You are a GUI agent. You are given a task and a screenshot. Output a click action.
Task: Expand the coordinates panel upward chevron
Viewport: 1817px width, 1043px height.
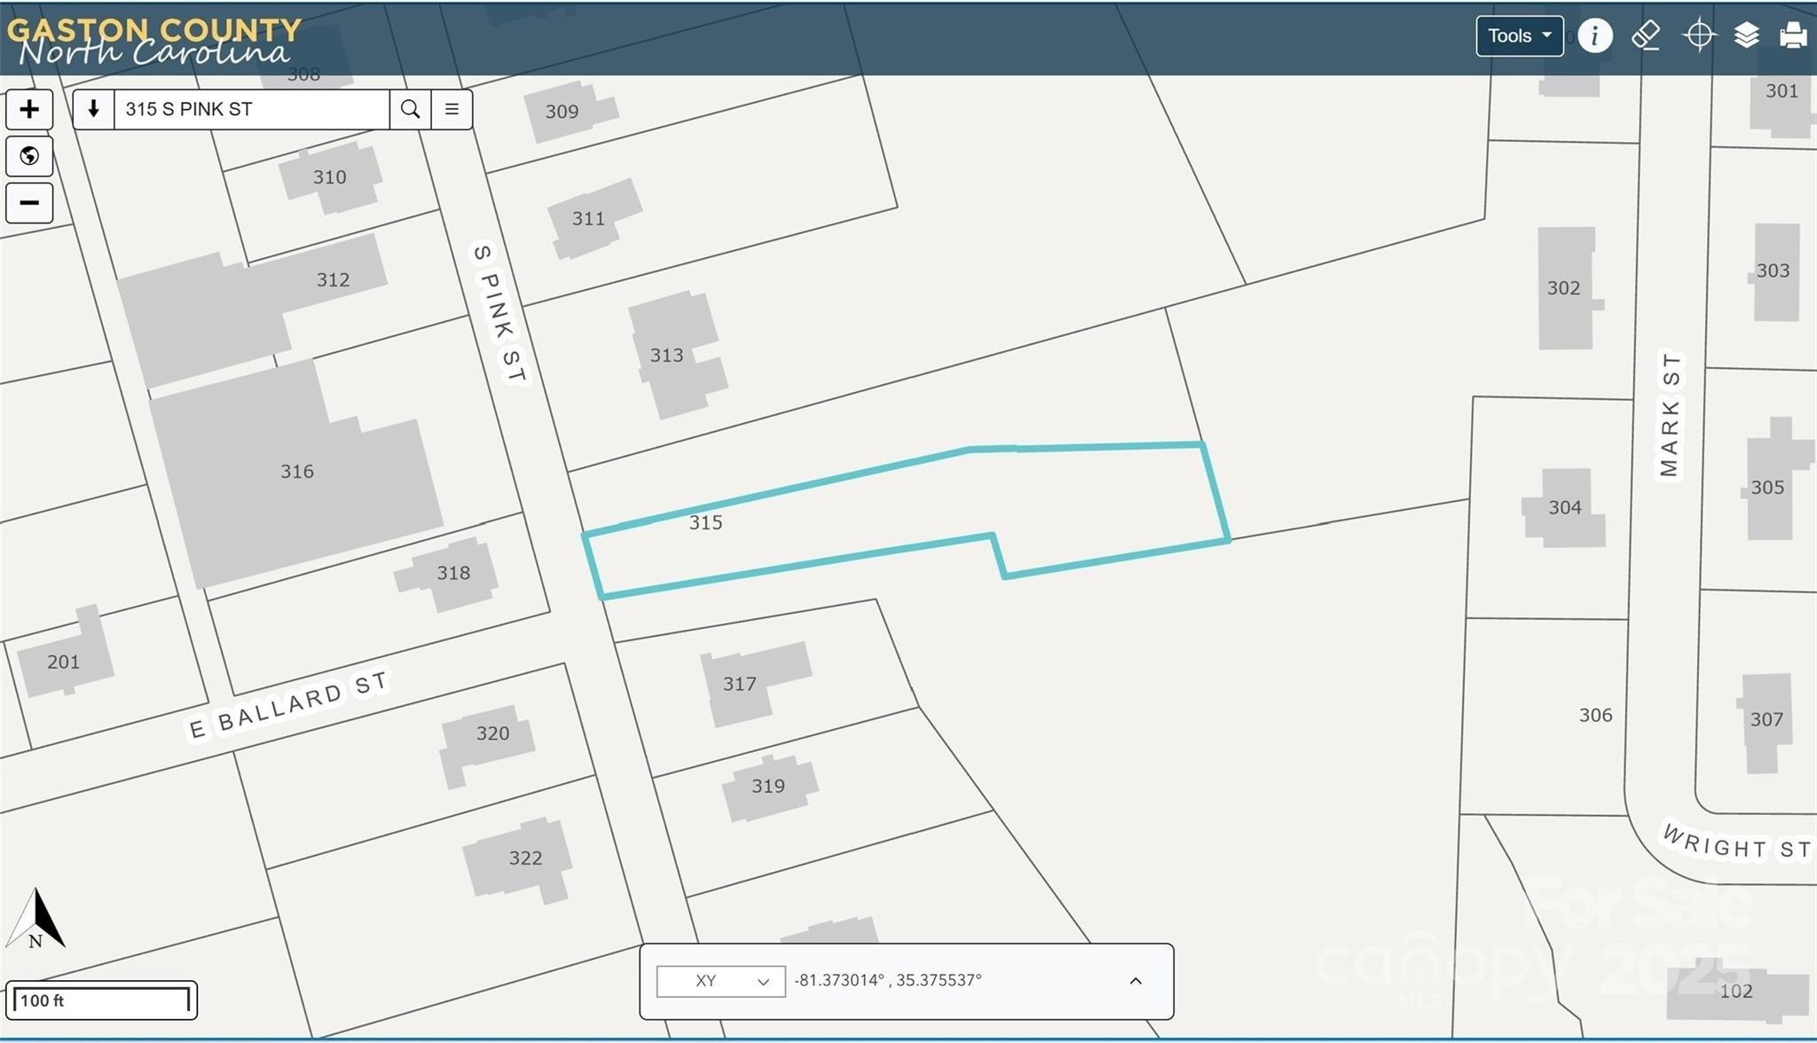(x=1136, y=981)
